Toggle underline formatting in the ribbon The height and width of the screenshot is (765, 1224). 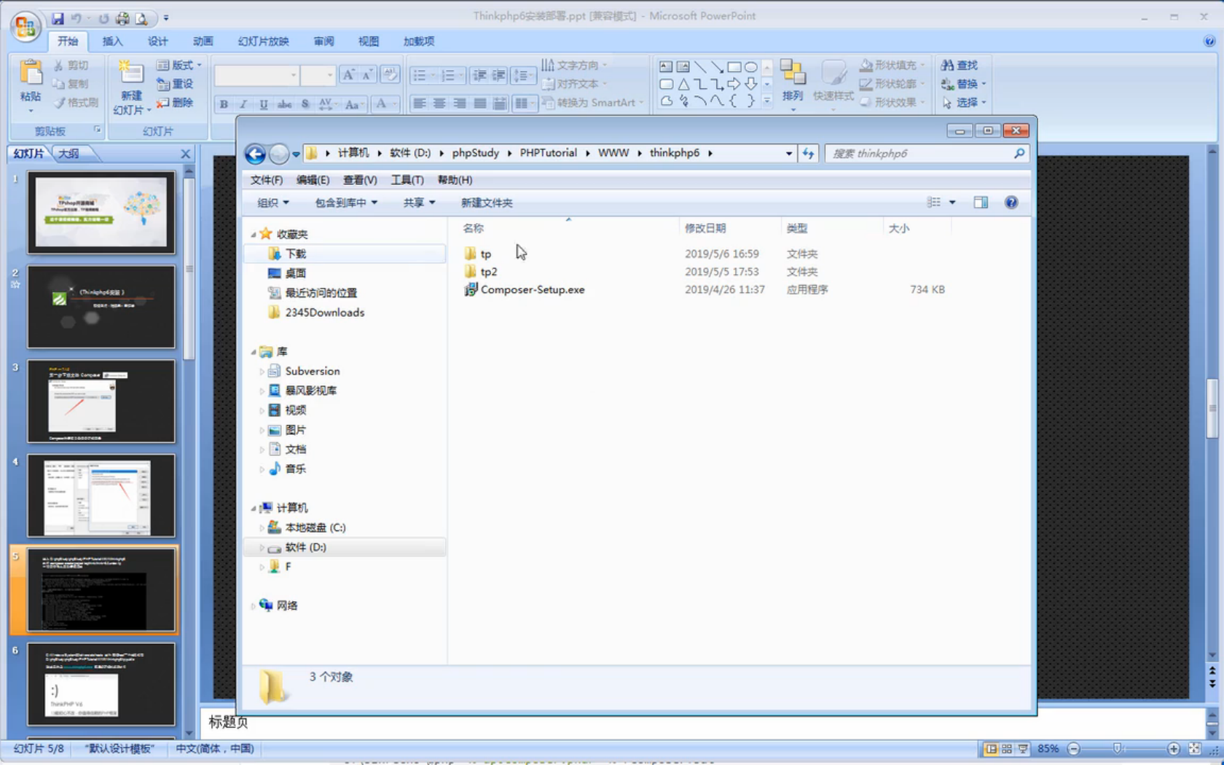tap(264, 104)
